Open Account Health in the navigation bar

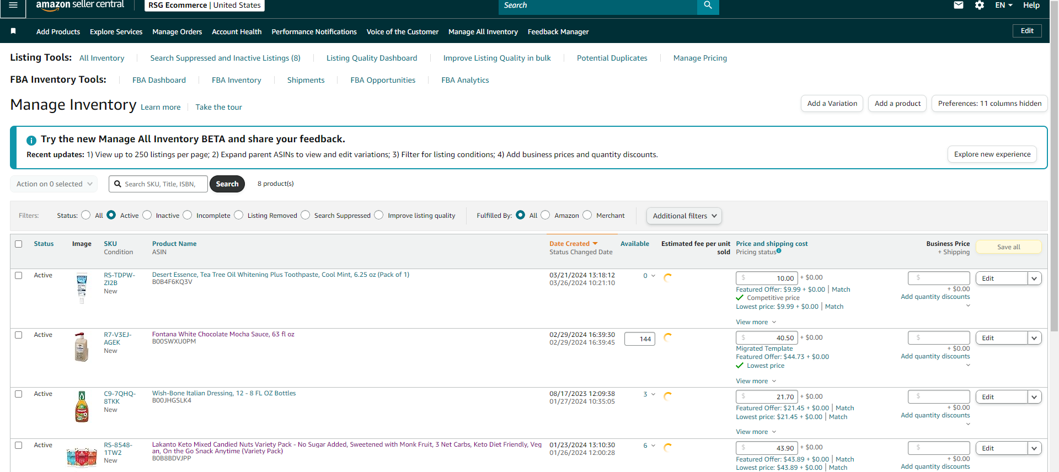coord(237,32)
